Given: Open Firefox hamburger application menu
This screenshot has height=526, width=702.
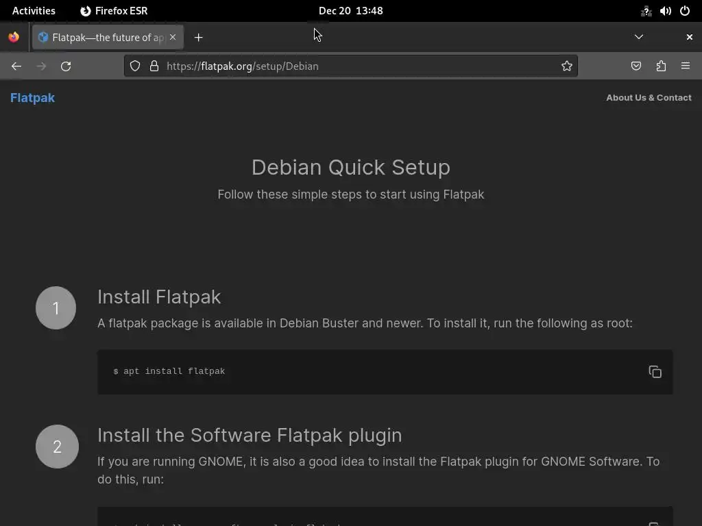Looking at the screenshot, I should [x=686, y=66].
